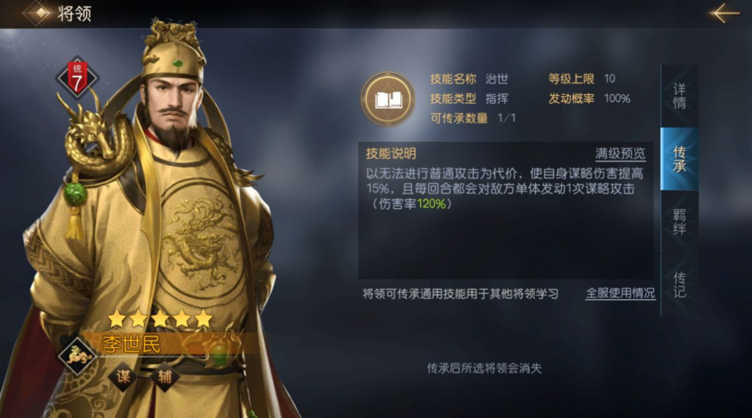This screenshot has width=752, height=418.
Task: Tap the five-star rating row
Action: [x=160, y=319]
